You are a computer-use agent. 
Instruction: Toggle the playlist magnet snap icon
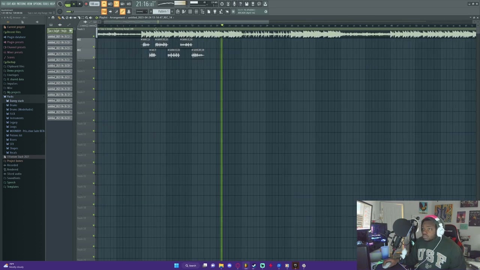[x=53, y=18]
